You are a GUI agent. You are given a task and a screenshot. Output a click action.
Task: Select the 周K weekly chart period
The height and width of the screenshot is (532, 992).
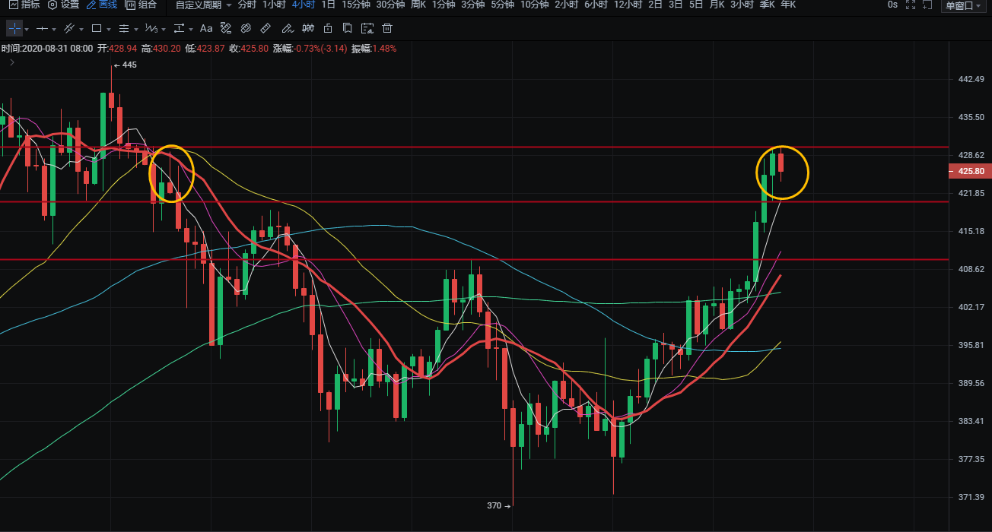(418, 5)
